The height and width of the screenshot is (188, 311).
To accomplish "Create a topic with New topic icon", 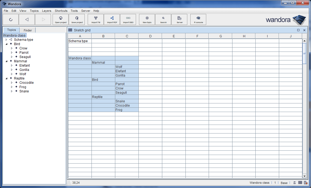I will (147, 19).
